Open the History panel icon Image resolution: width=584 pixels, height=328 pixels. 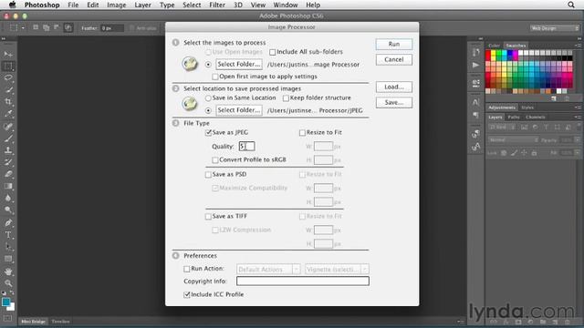[475, 53]
